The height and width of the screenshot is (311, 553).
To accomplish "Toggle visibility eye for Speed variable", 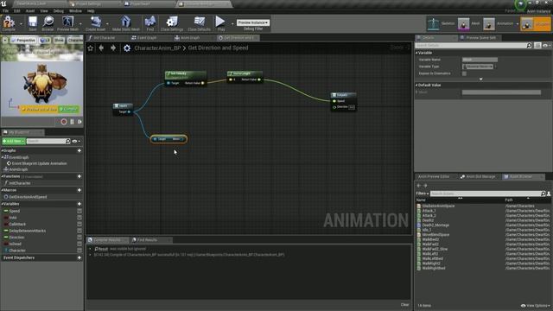I will click(79, 211).
